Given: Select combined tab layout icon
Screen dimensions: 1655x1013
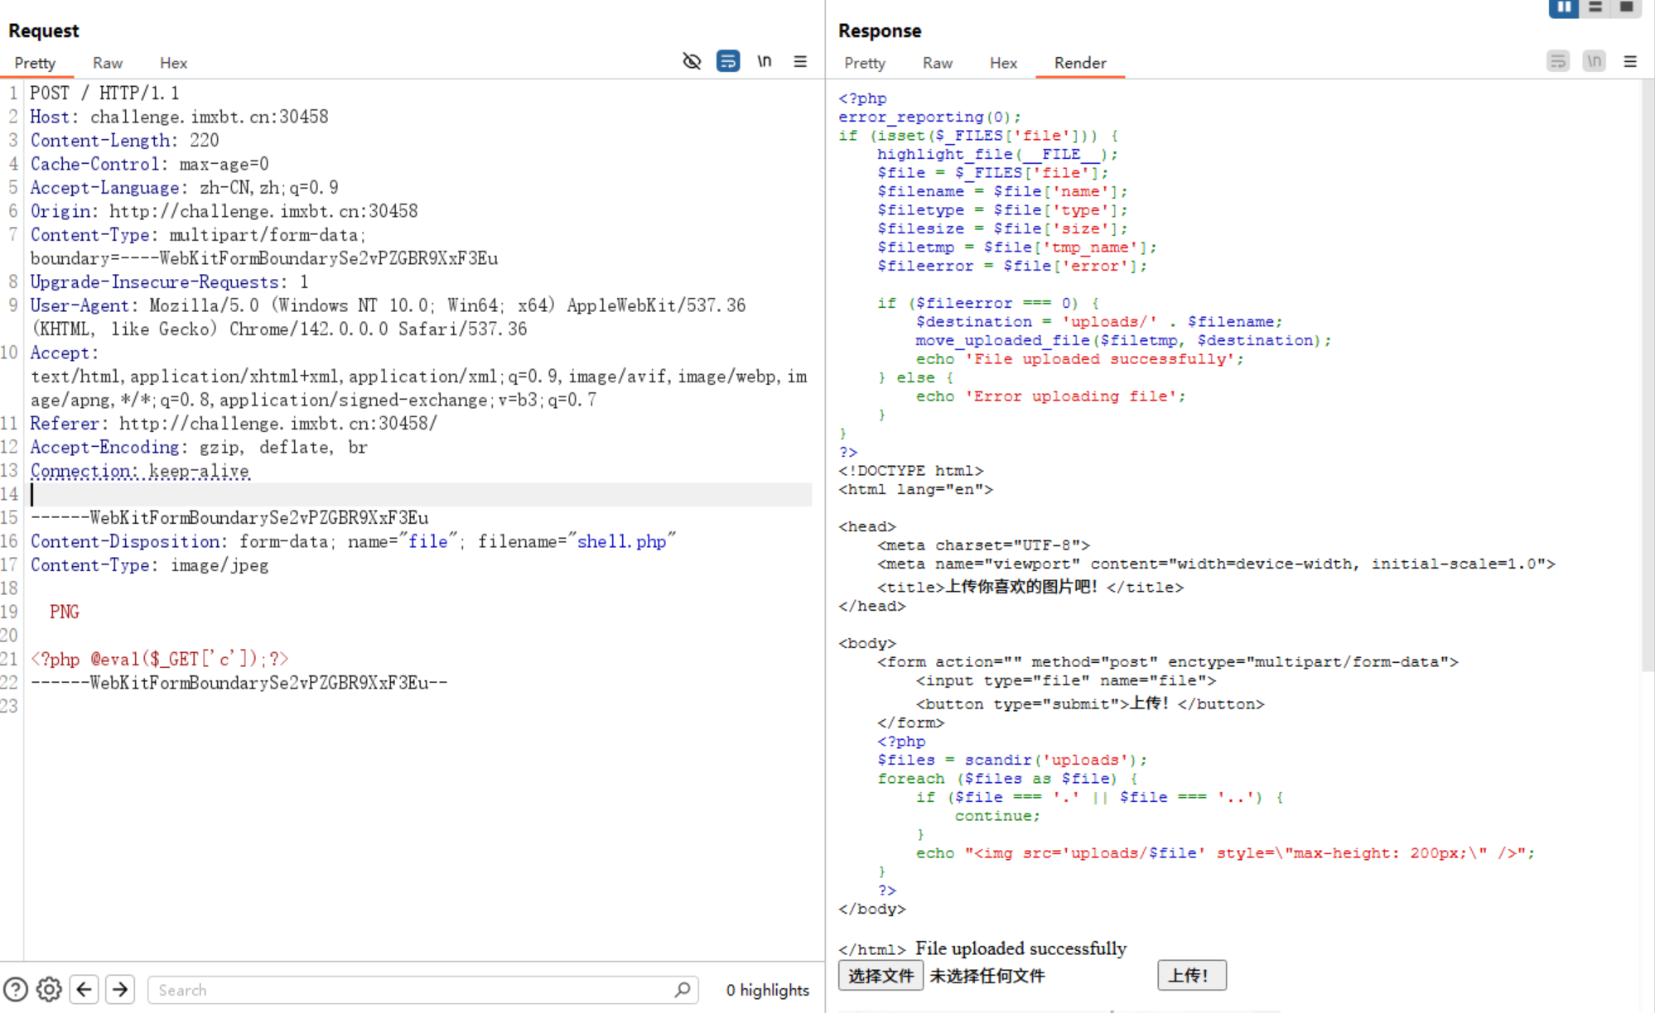Looking at the screenshot, I should tap(1627, 7).
